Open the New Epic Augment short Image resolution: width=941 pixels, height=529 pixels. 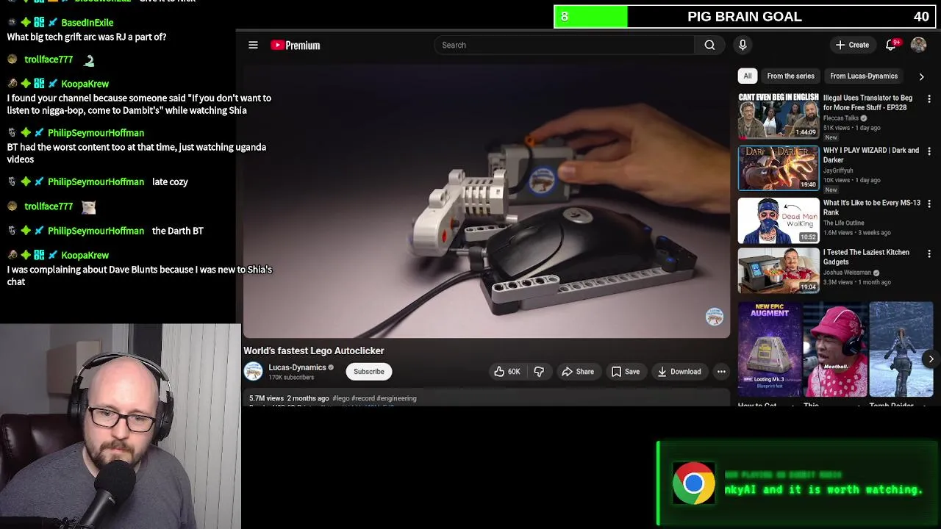pos(770,350)
